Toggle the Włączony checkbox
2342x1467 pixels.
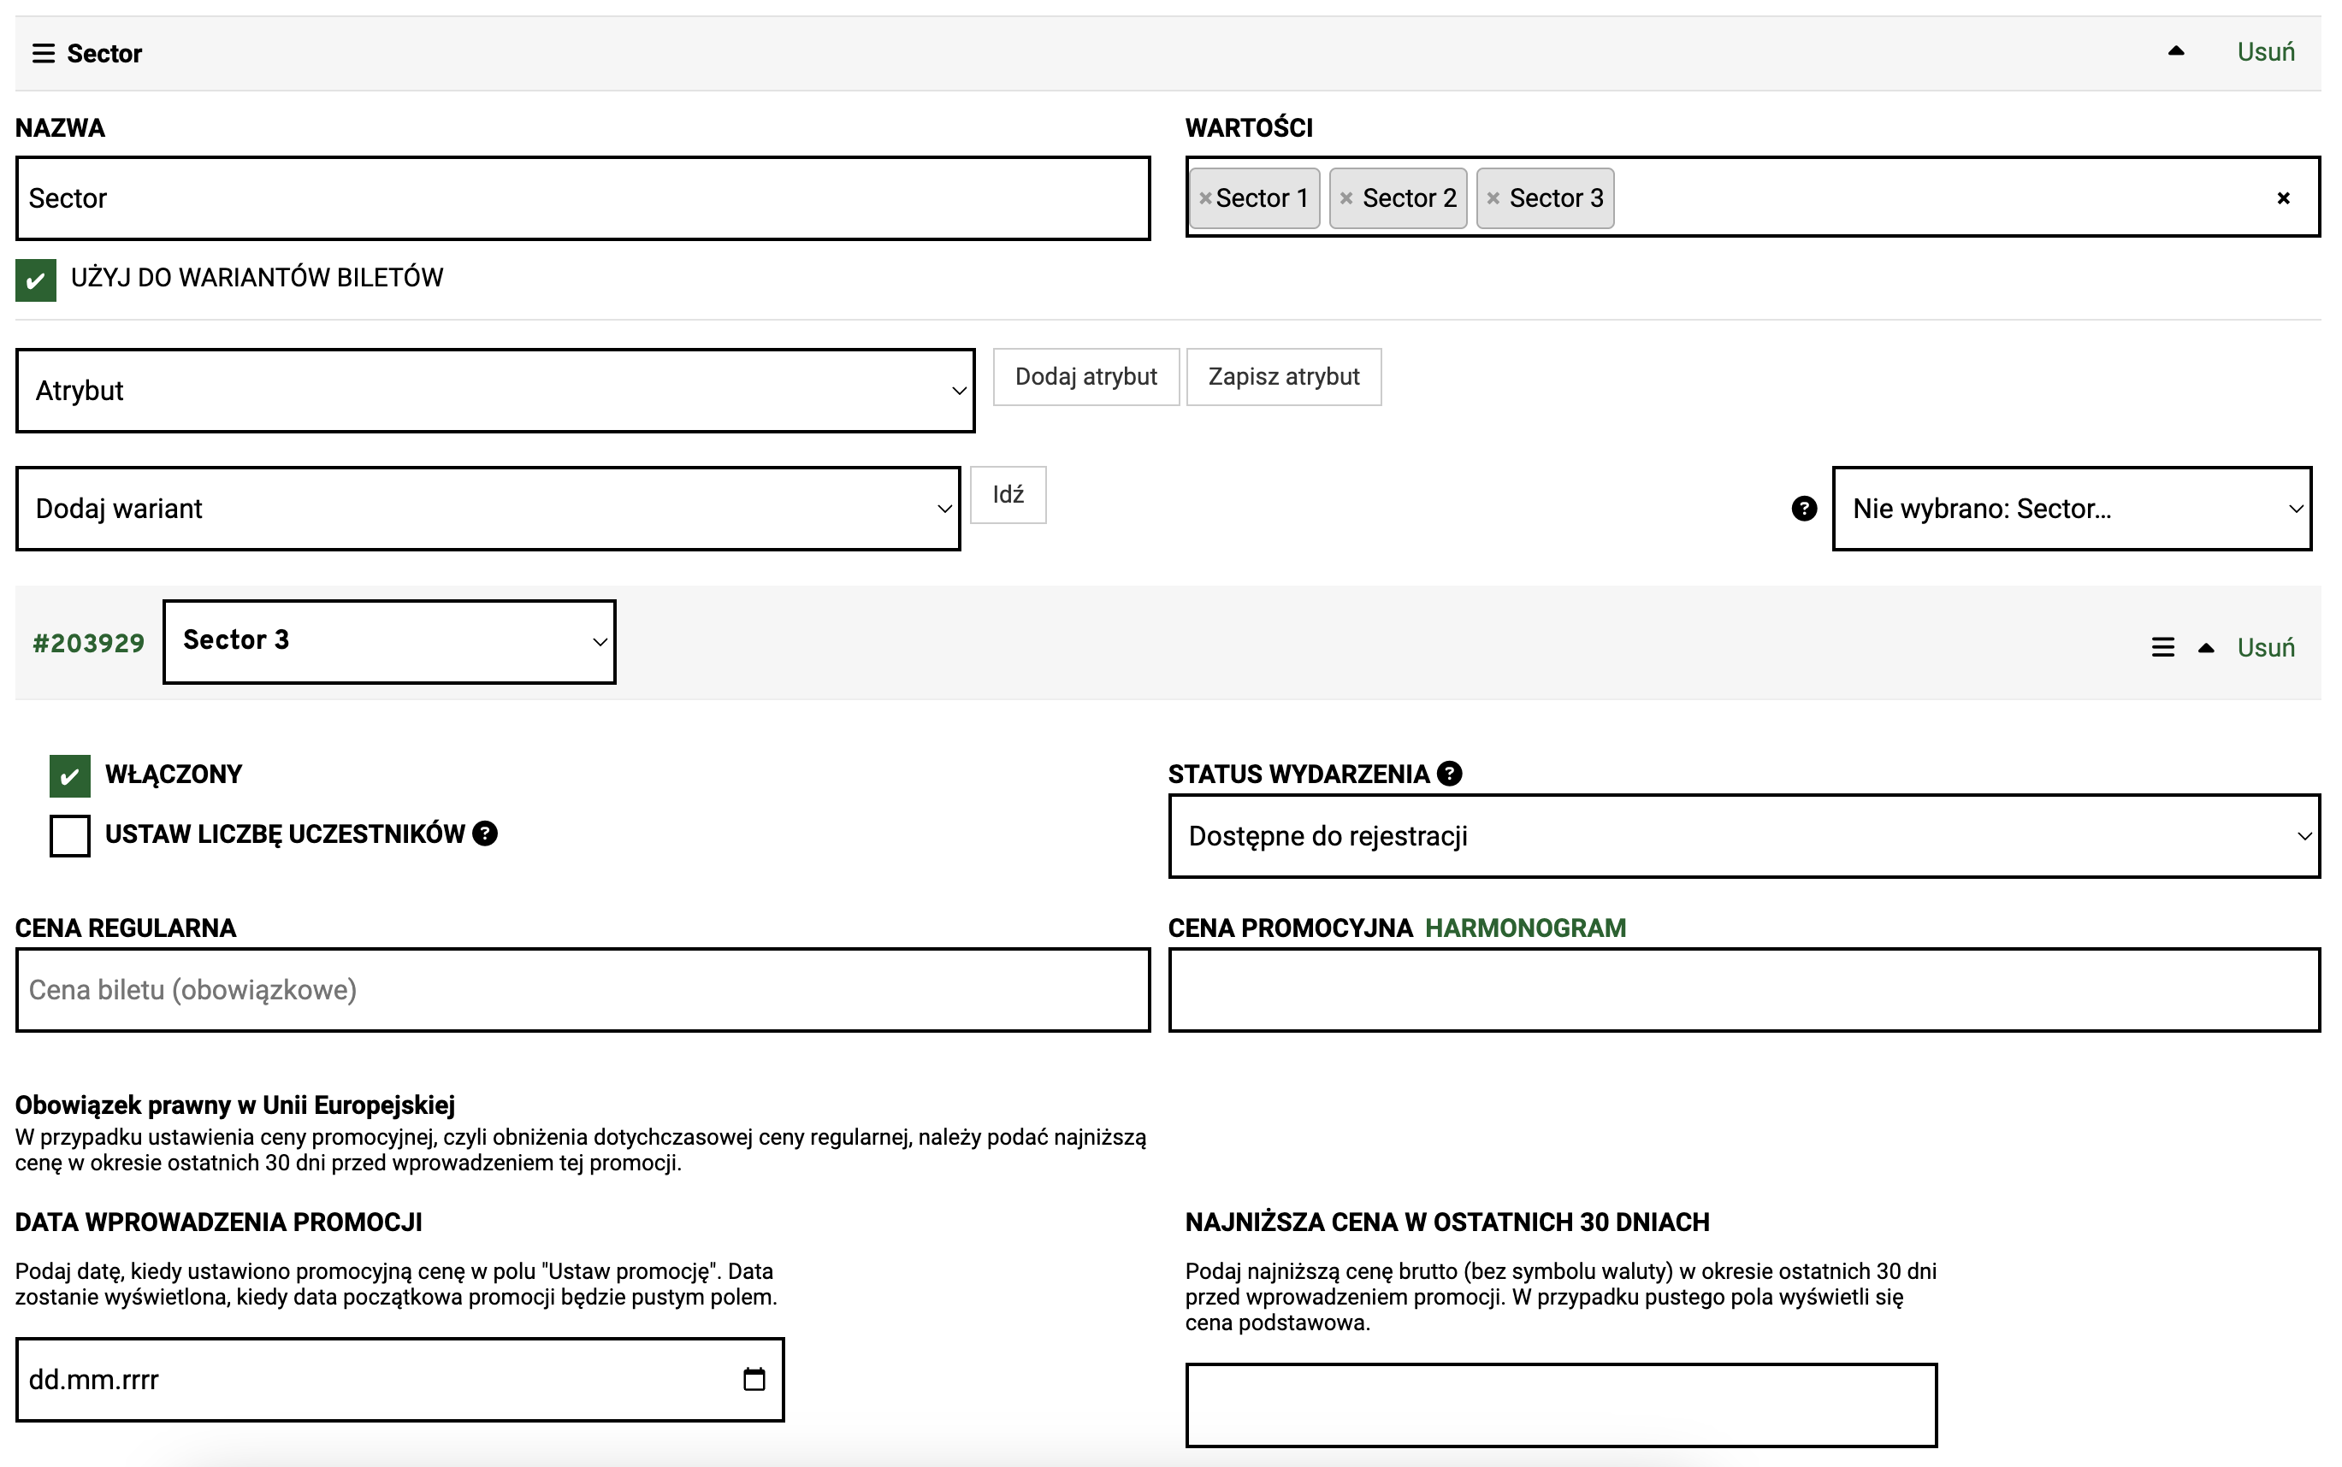[x=70, y=776]
